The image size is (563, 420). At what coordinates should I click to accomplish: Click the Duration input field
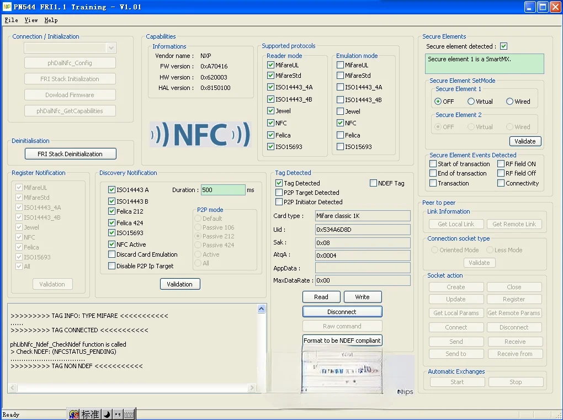[x=223, y=190]
